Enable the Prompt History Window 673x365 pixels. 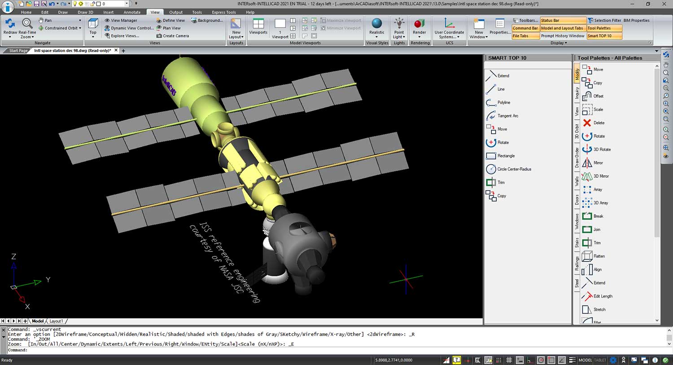[x=563, y=36]
